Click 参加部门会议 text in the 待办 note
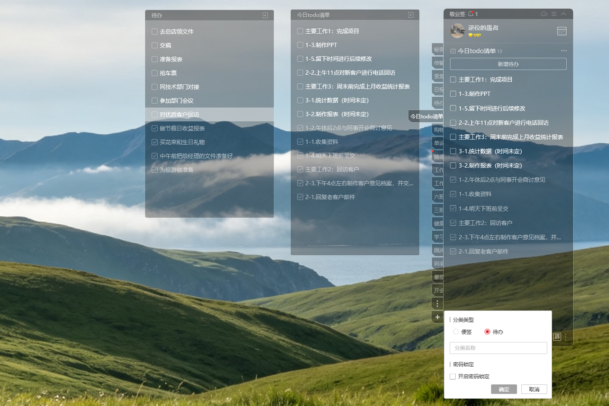Image resolution: width=609 pixels, height=406 pixels. tap(177, 101)
